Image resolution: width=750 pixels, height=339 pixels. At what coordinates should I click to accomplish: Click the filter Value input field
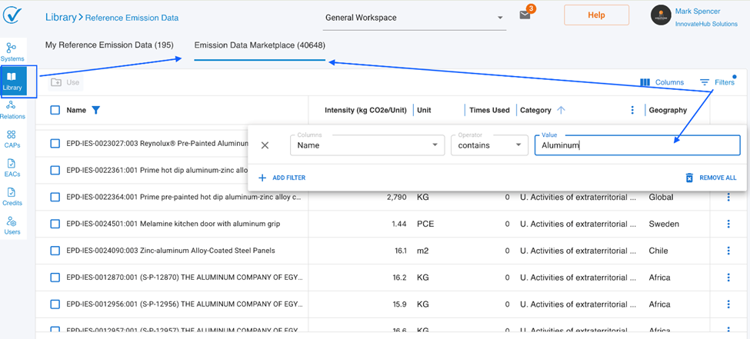tap(637, 145)
